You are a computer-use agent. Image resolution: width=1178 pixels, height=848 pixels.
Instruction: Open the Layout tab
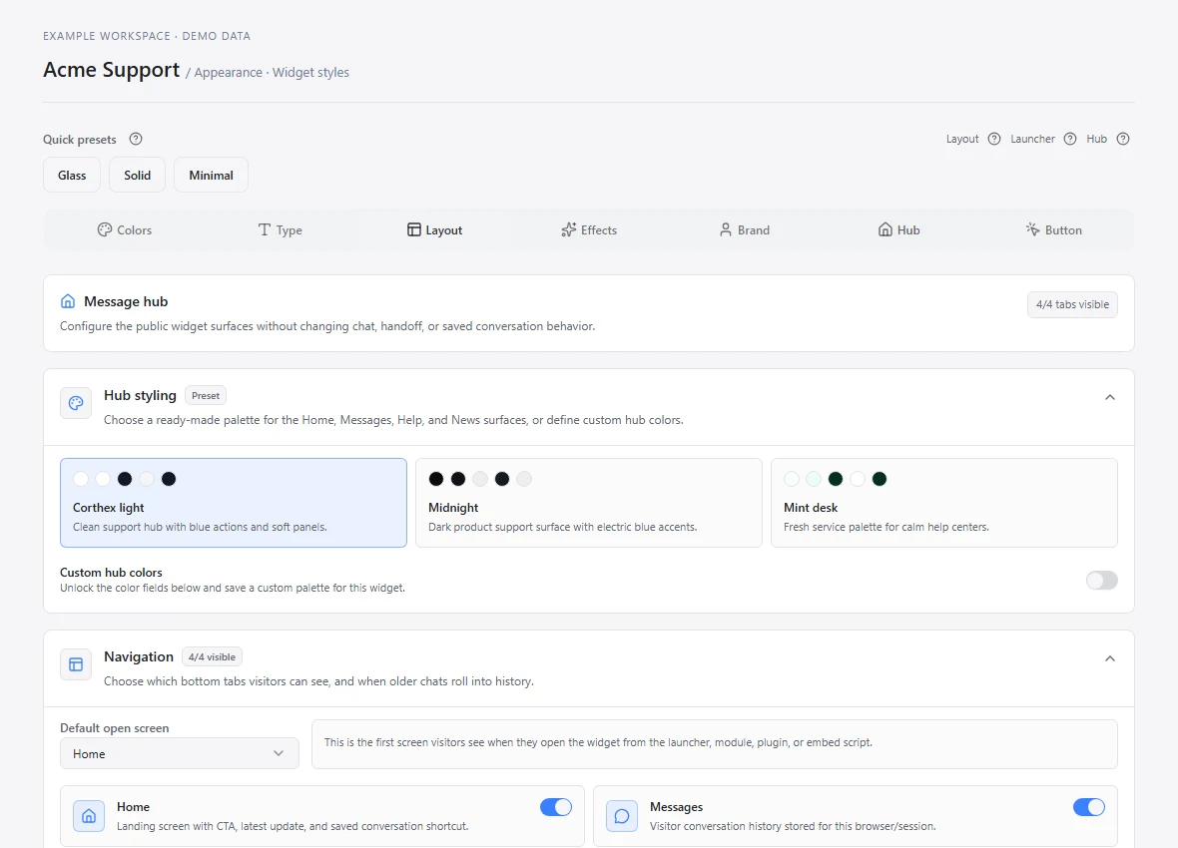coord(434,229)
